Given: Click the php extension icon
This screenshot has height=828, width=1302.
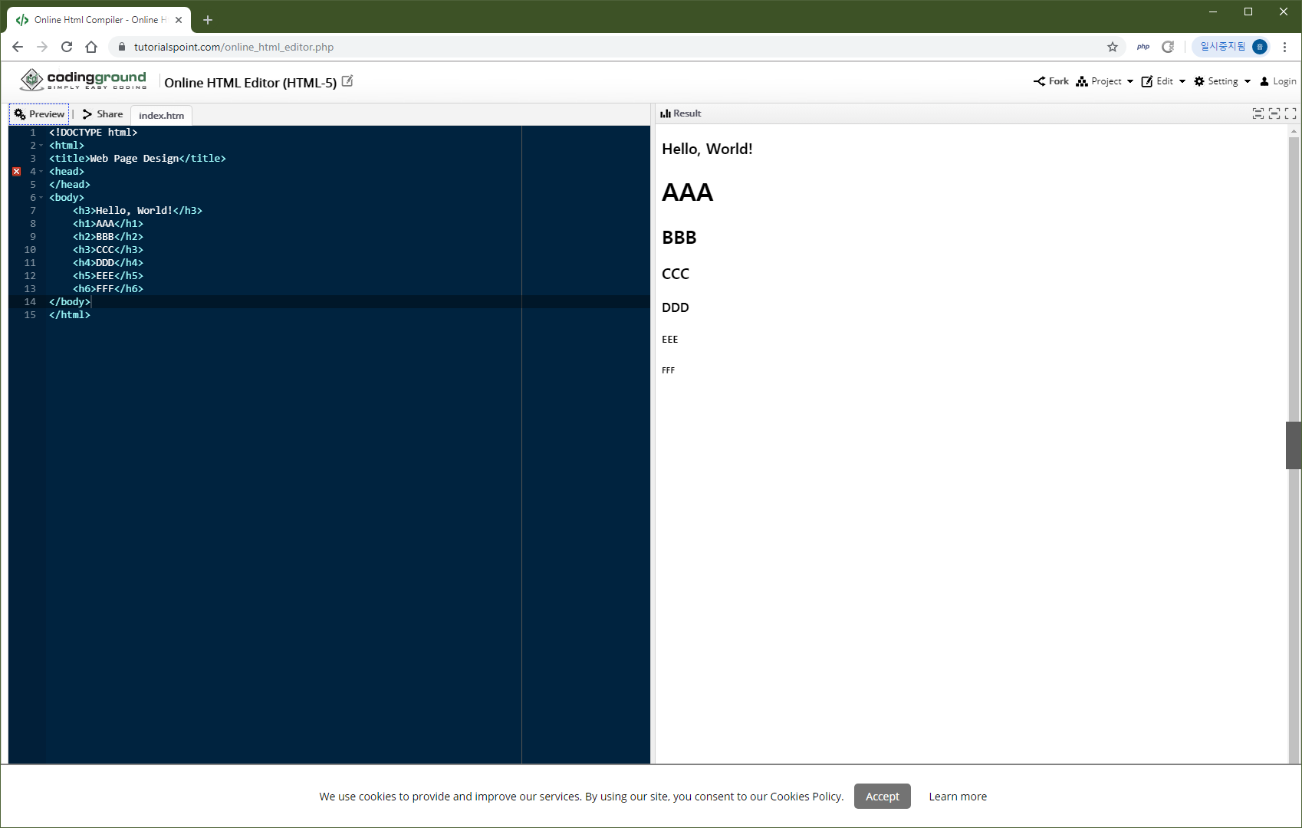Looking at the screenshot, I should tap(1143, 47).
